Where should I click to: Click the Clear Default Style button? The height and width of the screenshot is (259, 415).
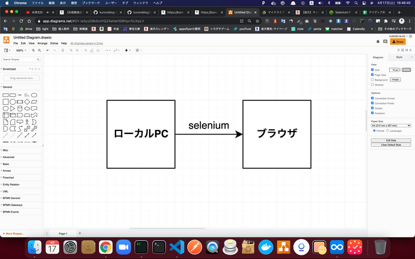(x=391, y=145)
